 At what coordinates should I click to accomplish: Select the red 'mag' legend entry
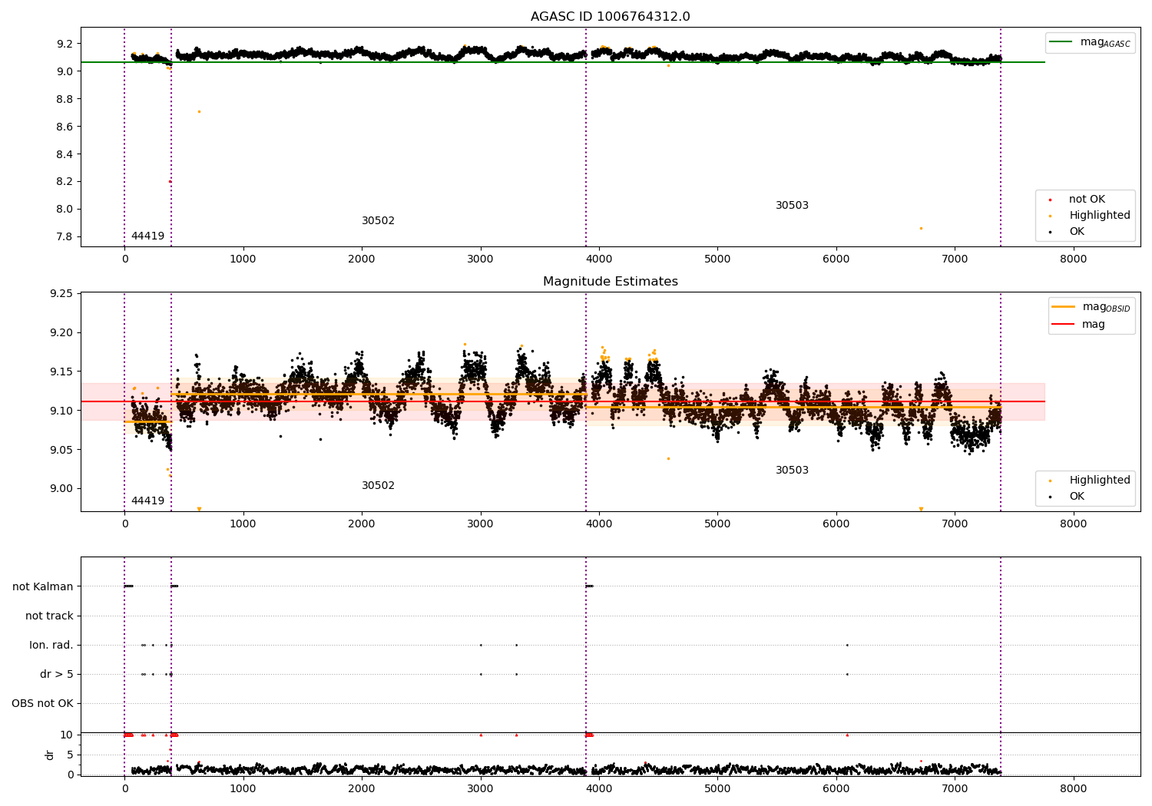1078,325
